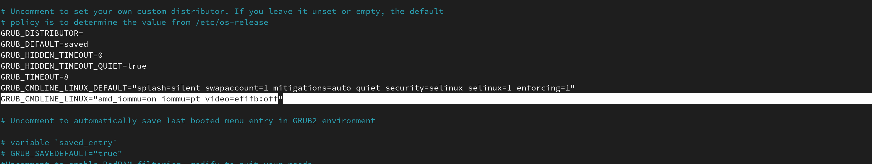This screenshot has width=872, height=164.
Task: Click the iommu=pt parameter
Action: click(180, 99)
